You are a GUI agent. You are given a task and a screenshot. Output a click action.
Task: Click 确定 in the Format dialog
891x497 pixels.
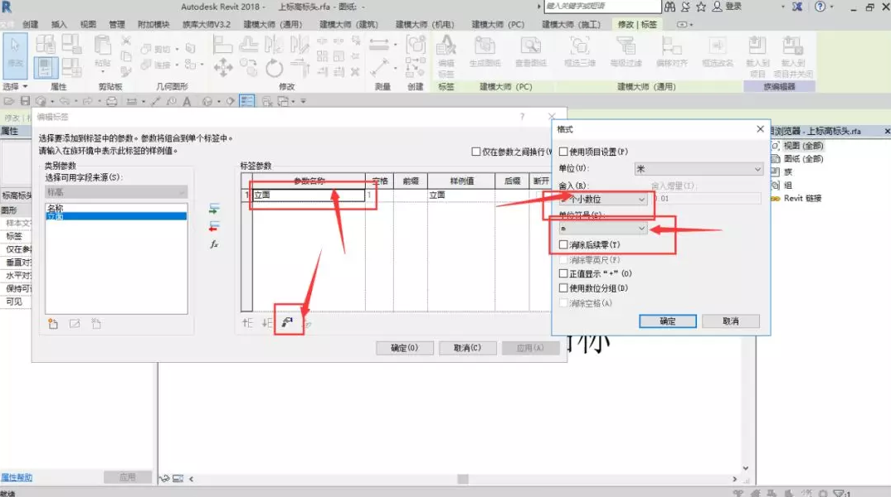667,321
